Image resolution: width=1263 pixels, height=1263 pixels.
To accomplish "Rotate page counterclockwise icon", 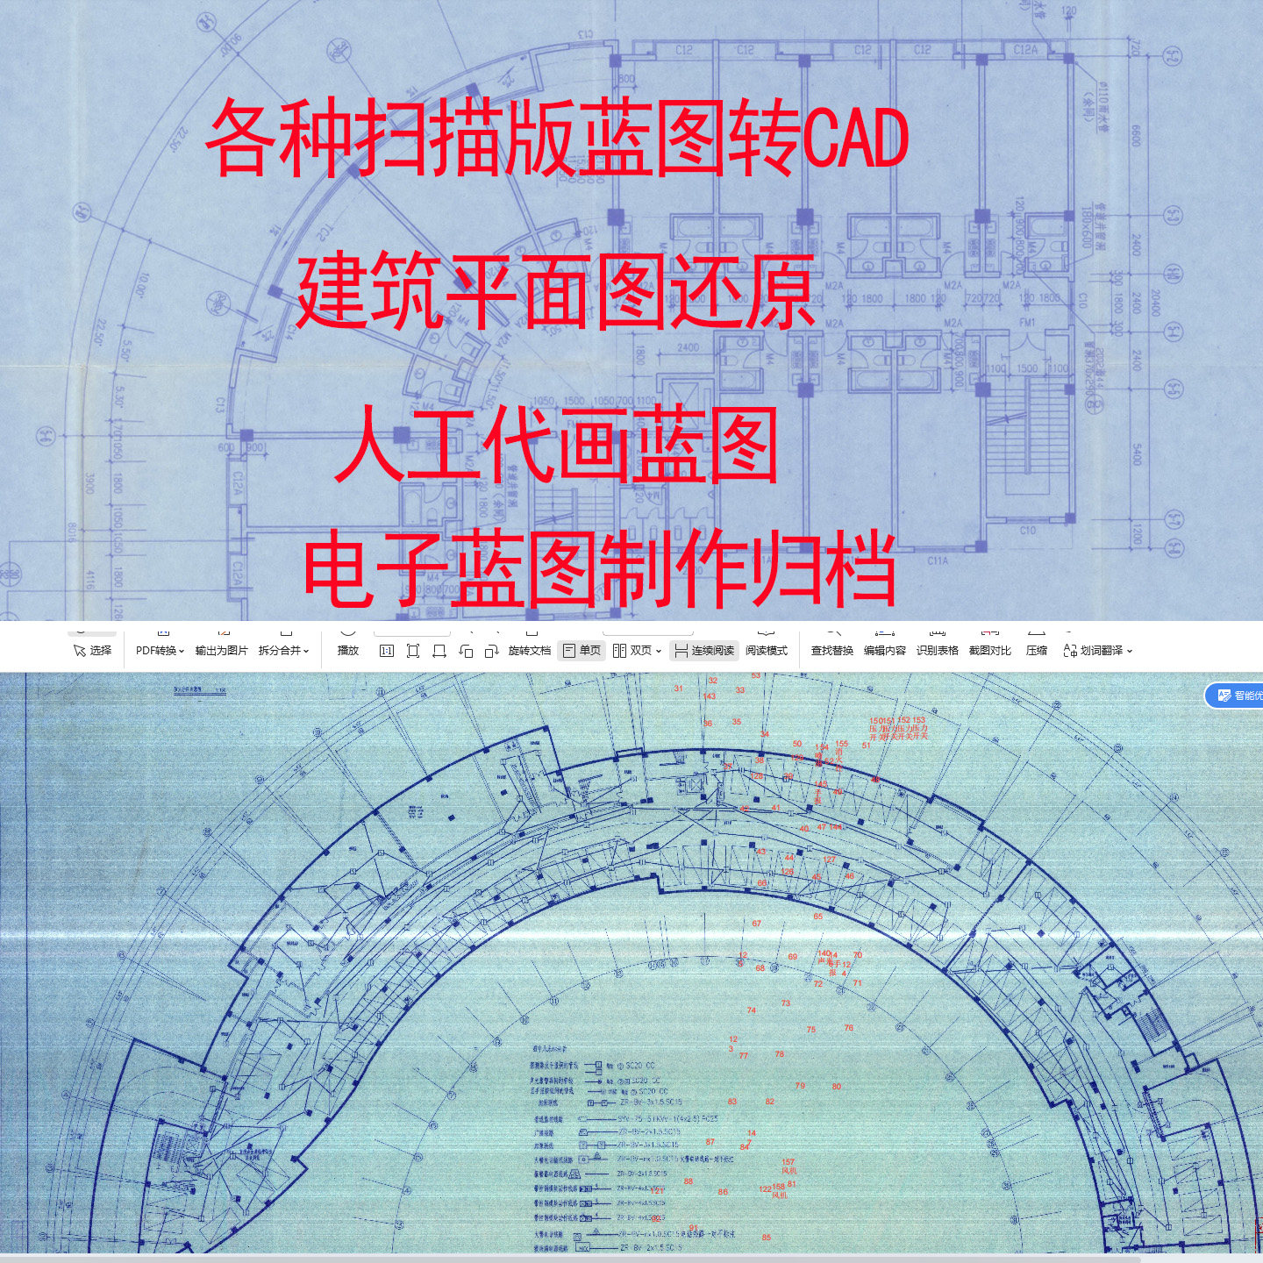I will (466, 651).
